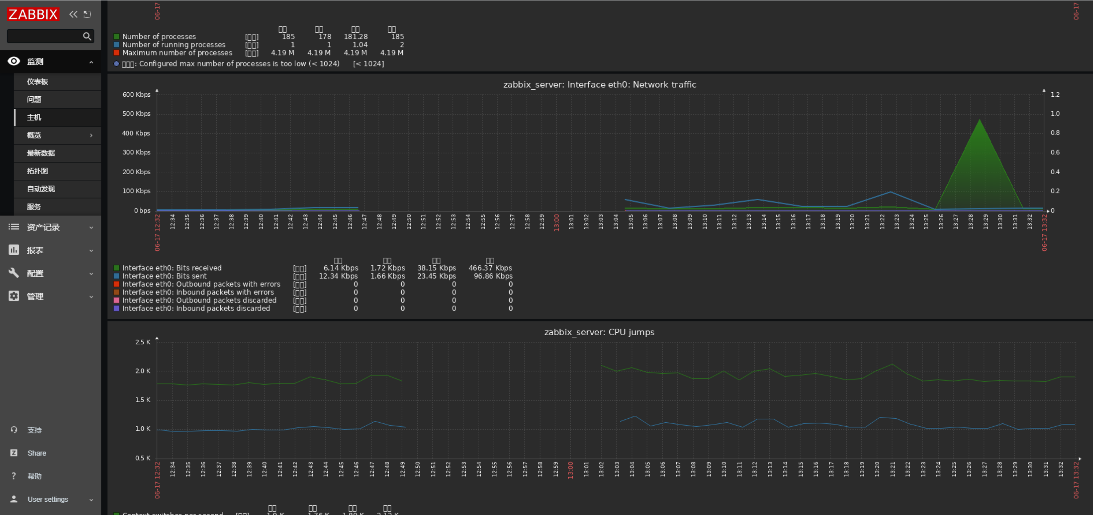Click green Bits received legend swatch
This screenshot has height=515, width=1093.
[116, 268]
